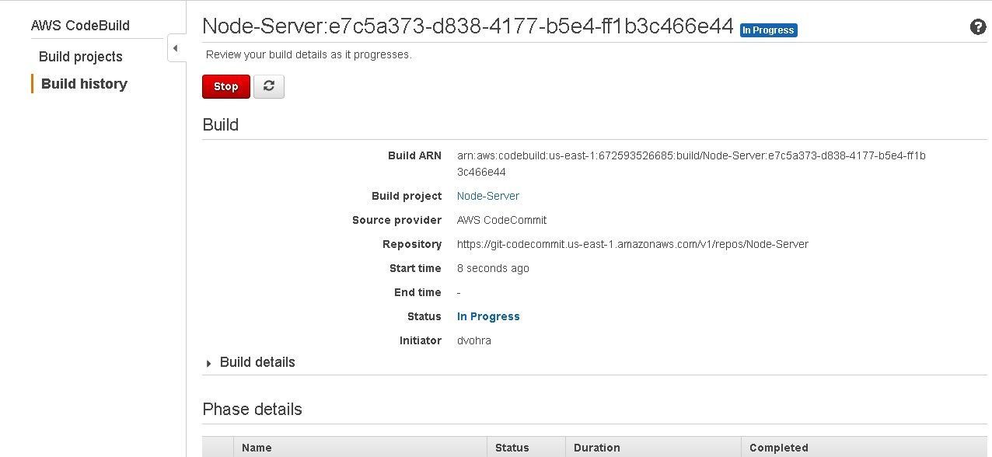The width and height of the screenshot is (992, 457).
Task: Collapse the AWS CodeBuild sidebar
Action: click(176, 48)
